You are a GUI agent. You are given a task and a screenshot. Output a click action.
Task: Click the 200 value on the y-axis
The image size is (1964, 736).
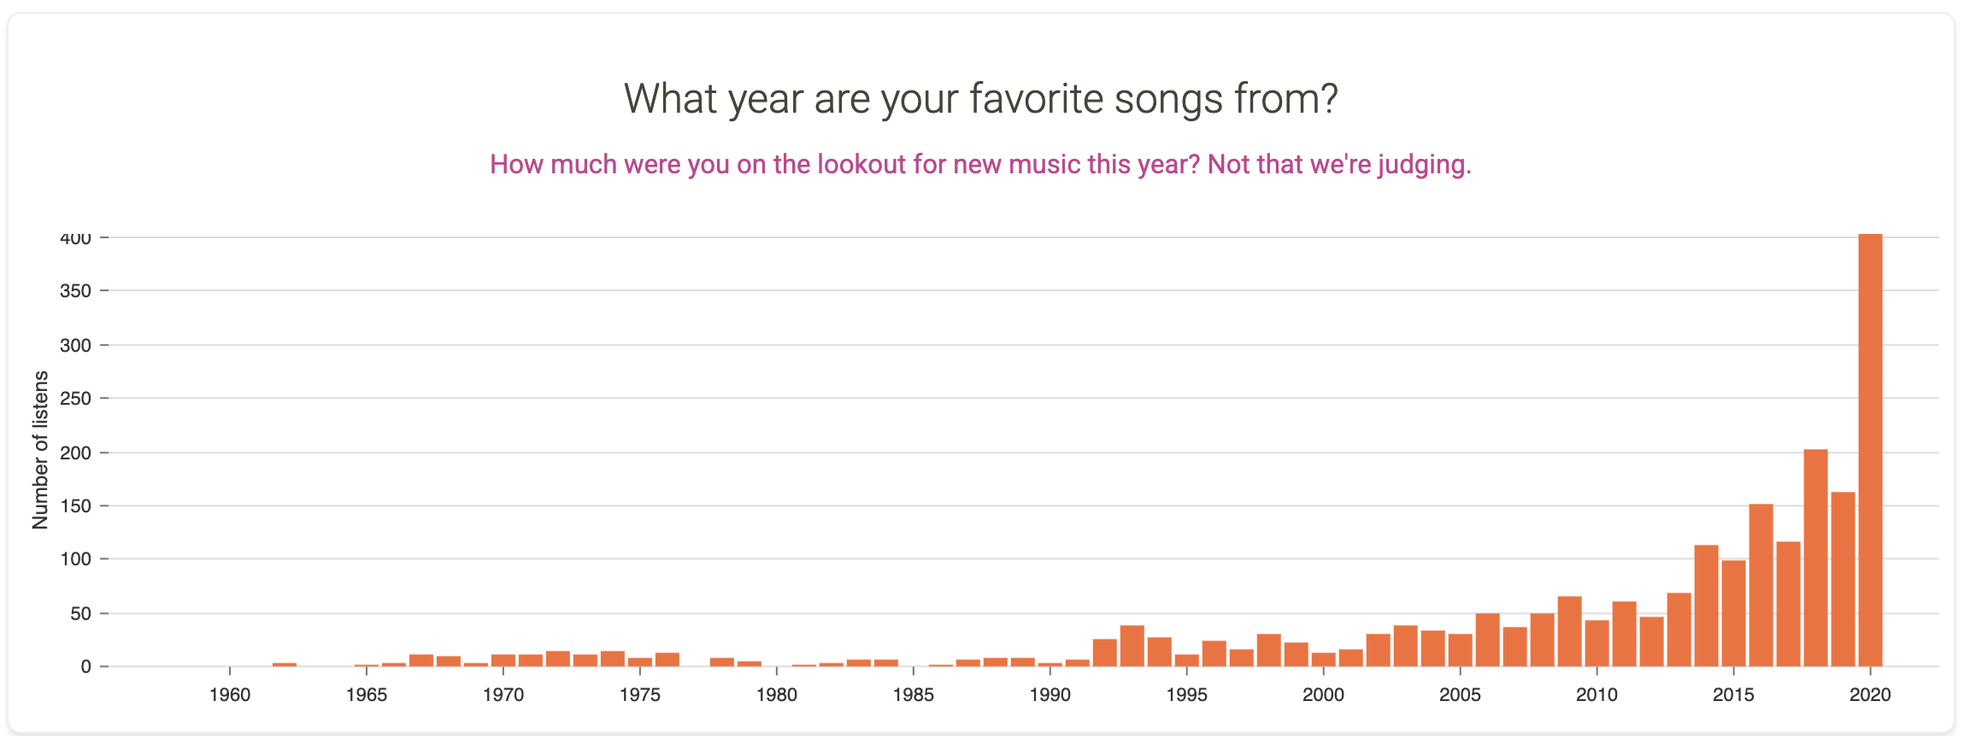[75, 453]
